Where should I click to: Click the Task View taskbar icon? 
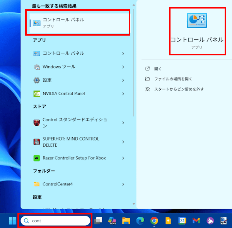tap(99, 221)
